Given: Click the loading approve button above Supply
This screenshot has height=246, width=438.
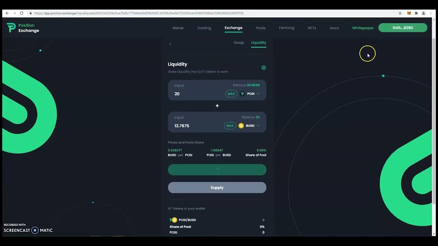Looking at the screenshot, I should (217, 169).
